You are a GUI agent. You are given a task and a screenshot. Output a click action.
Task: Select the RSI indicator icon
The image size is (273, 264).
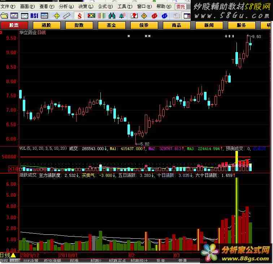[x=34, y=16]
